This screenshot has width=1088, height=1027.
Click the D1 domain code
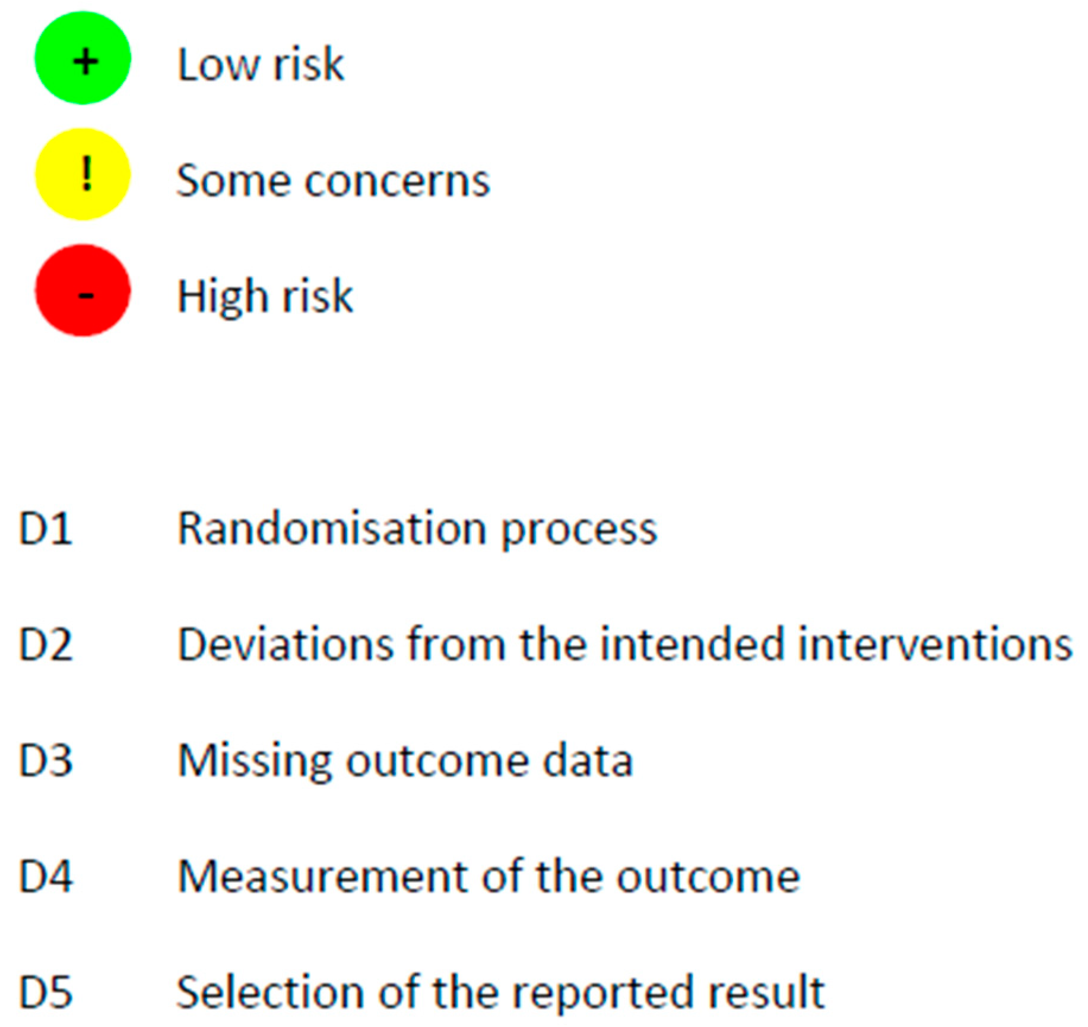point(46,528)
